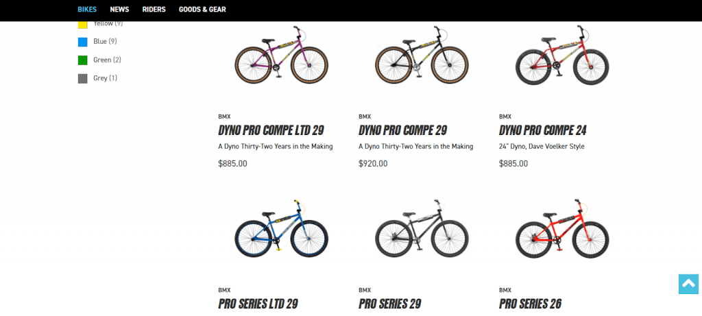The height and width of the screenshot is (316, 702).
Task: Open the PRO SERIES 26 title link
Action: (x=530, y=304)
